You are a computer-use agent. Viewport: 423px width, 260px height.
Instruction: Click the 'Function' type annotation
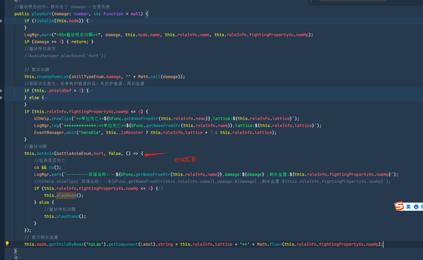tap(113, 14)
